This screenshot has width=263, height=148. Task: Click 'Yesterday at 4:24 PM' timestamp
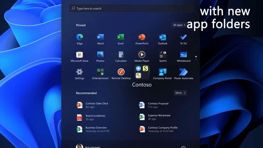(x=97, y=131)
